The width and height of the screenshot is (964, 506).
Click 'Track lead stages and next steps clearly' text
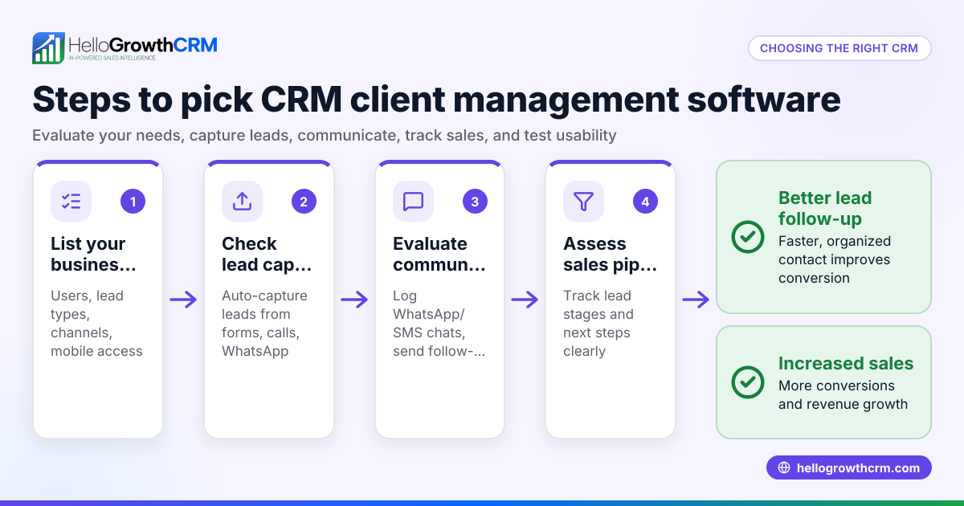[x=598, y=324]
